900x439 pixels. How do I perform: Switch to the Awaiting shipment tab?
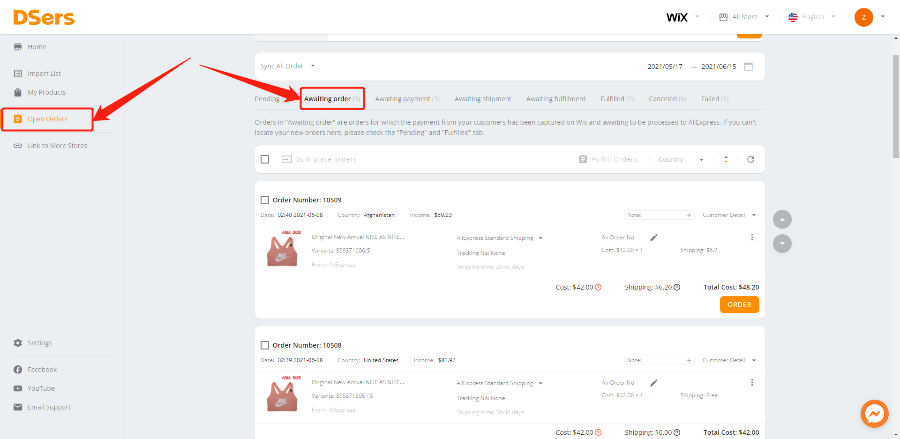point(483,99)
